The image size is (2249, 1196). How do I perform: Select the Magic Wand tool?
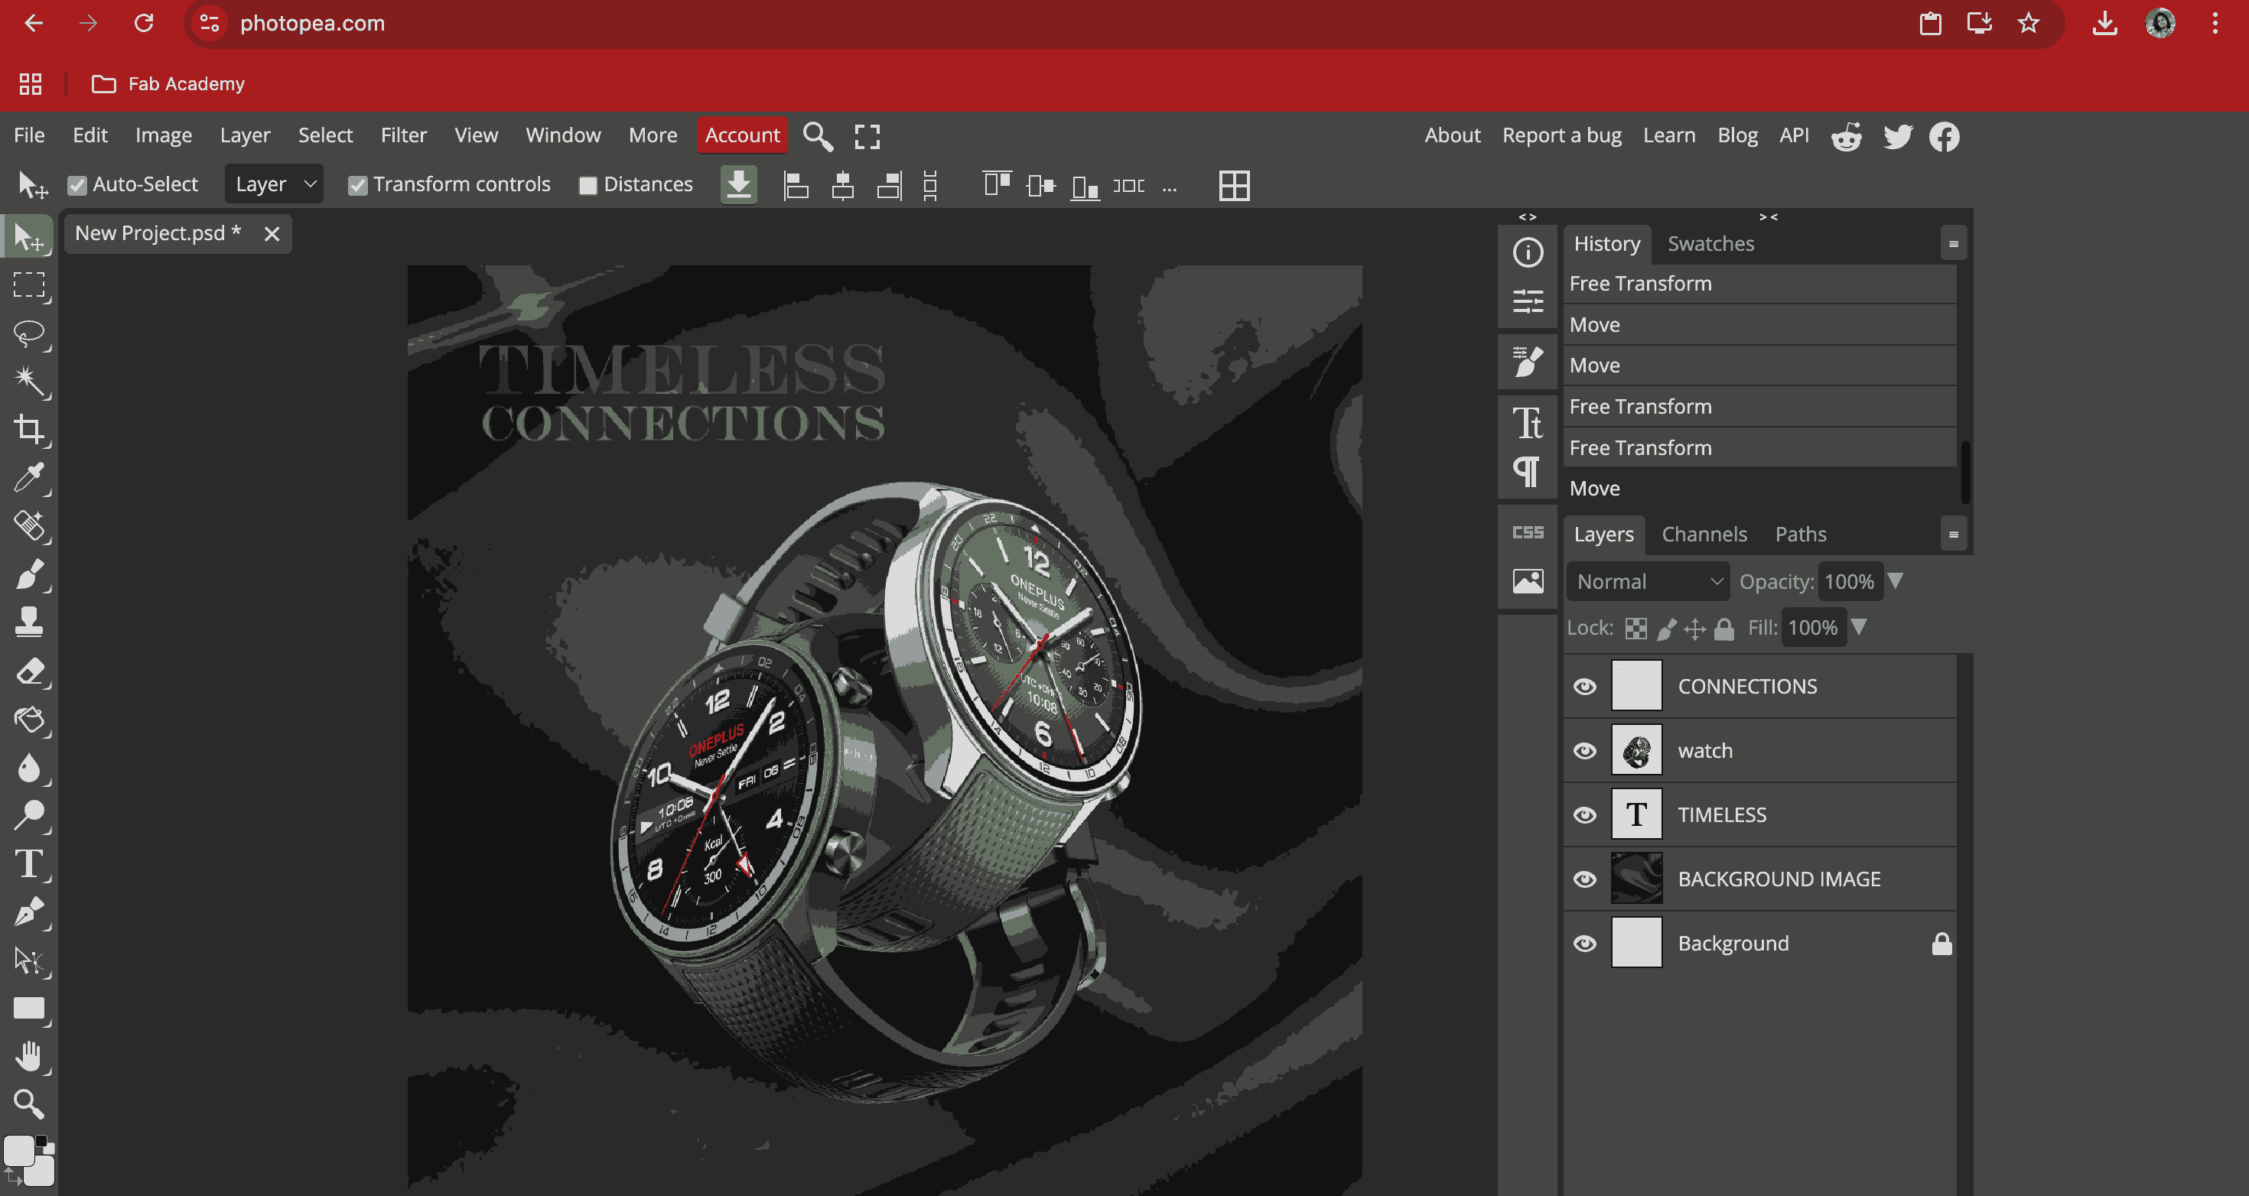(29, 381)
